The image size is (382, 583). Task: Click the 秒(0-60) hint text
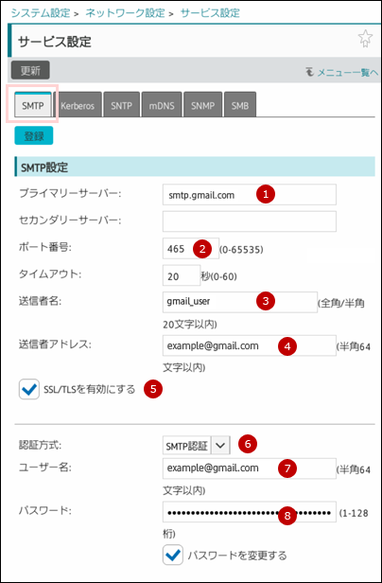[x=219, y=276]
